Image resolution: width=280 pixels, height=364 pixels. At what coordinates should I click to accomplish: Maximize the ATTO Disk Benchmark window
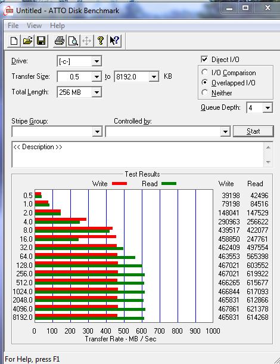245,8
